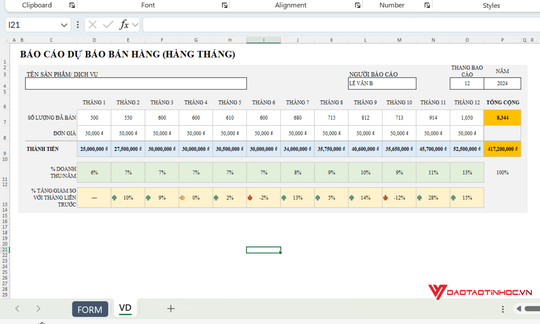The height and width of the screenshot is (324, 540).
Task: Open the Name Box dropdown
Action: point(64,24)
